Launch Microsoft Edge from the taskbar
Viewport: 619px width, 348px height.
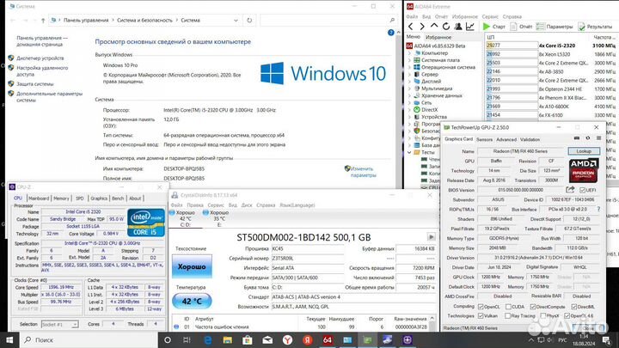(x=208, y=339)
